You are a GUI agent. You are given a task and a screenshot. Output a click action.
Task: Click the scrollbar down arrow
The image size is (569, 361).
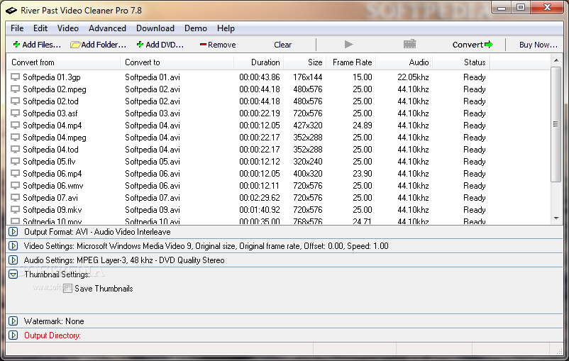coord(556,218)
